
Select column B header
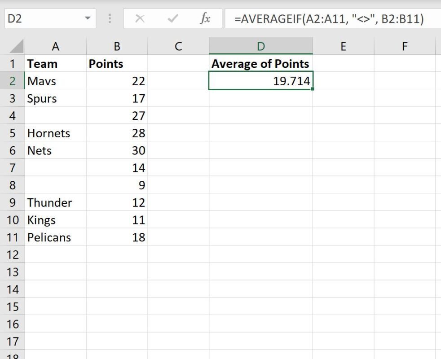click(x=117, y=46)
